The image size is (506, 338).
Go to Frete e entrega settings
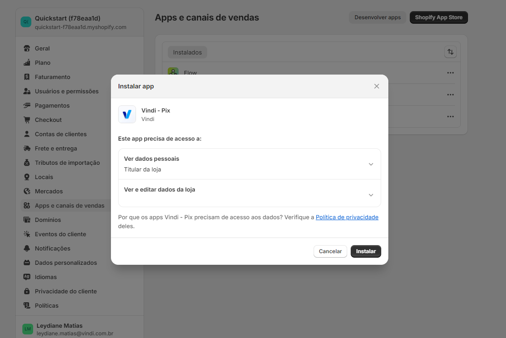tap(56, 148)
